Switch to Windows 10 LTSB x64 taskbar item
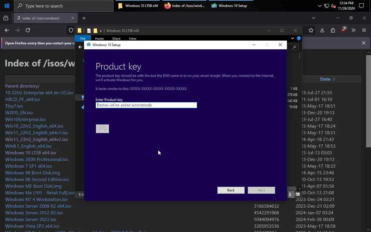 click(138, 6)
